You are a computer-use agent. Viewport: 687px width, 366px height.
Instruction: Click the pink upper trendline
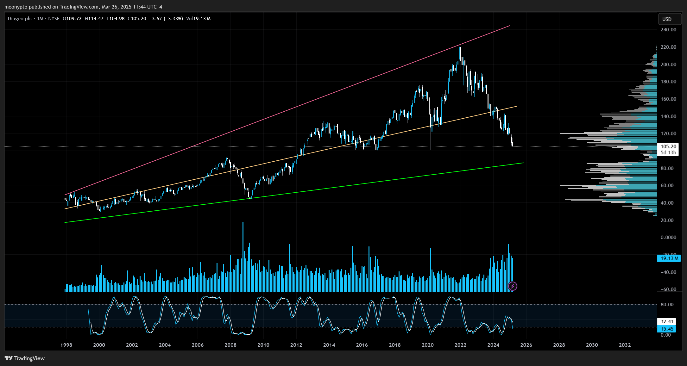pos(287,110)
